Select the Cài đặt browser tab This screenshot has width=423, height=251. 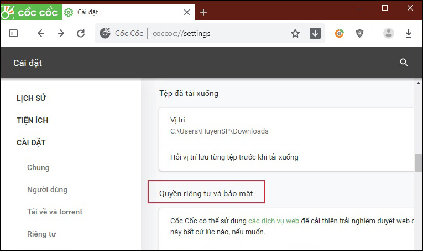(x=128, y=12)
